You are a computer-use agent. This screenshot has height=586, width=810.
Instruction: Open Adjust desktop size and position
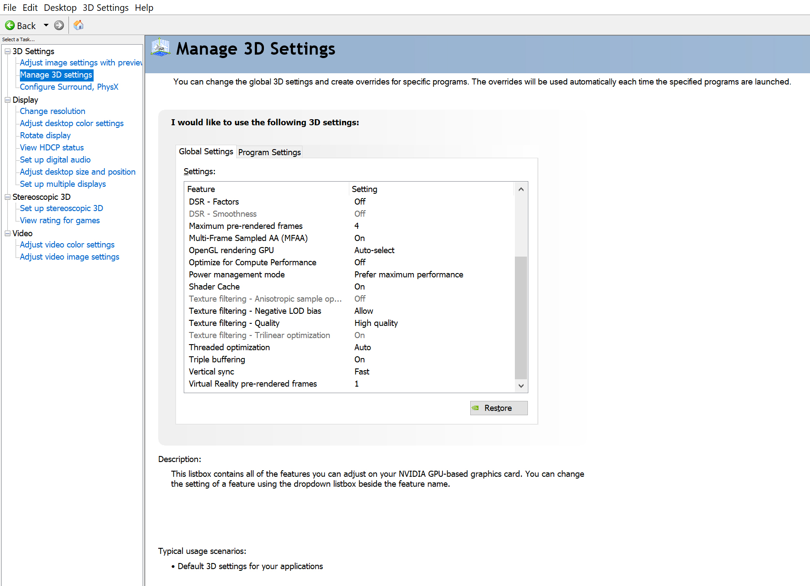(78, 172)
